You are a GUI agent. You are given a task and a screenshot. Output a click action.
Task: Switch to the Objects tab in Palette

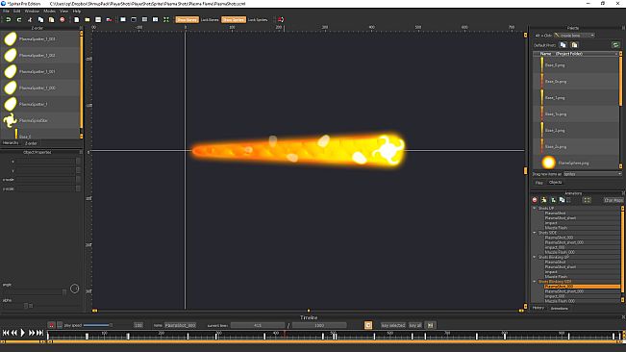(556, 183)
